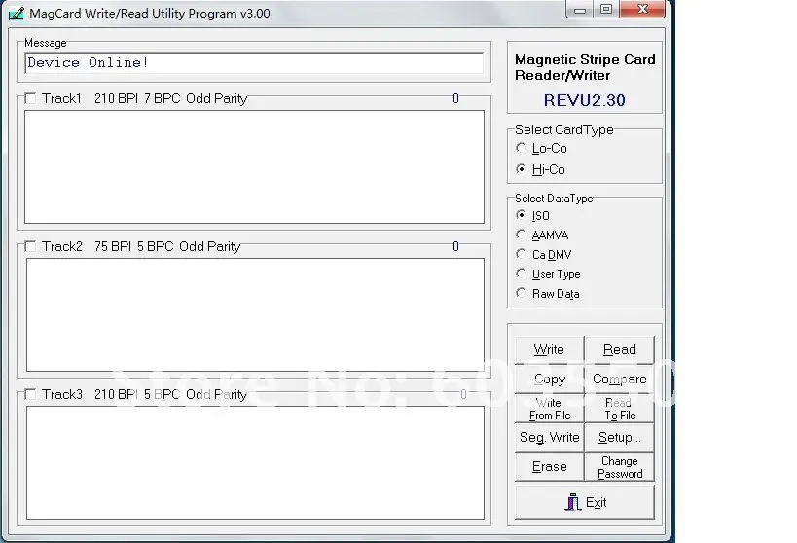Select the User Type data option

point(521,273)
